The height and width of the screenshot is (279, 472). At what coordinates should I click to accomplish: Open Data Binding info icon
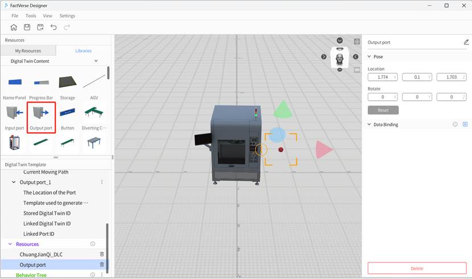coord(455,124)
